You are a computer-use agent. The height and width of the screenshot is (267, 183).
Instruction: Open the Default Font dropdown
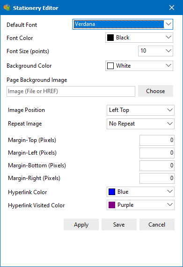(x=123, y=24)
